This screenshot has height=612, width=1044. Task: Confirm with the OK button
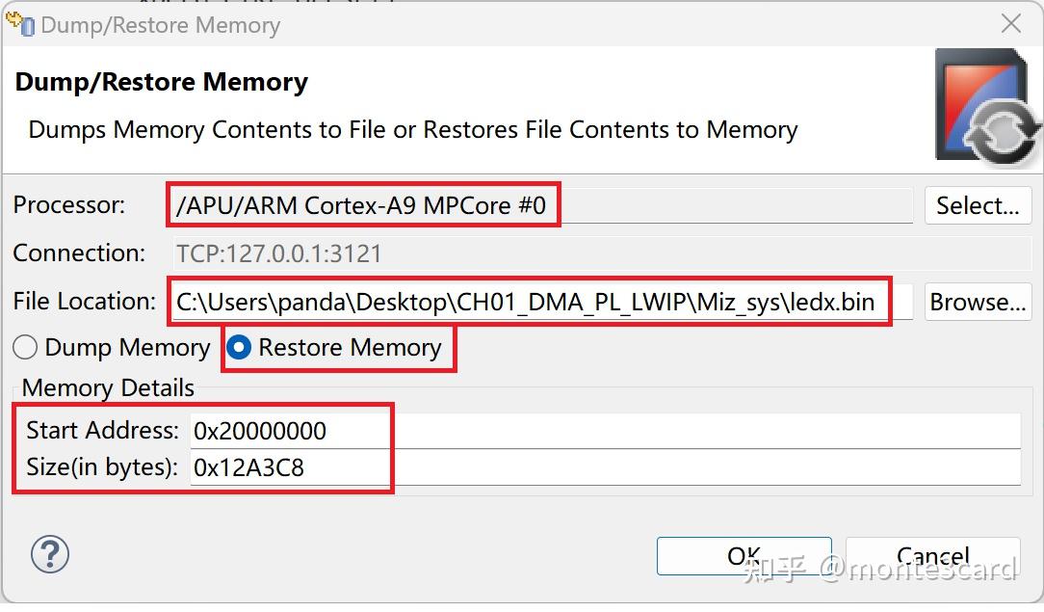click(x=744, y=556)
